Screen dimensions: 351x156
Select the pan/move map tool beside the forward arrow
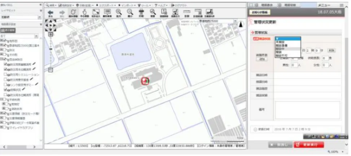pyautogui.click(x=73, y=13)
